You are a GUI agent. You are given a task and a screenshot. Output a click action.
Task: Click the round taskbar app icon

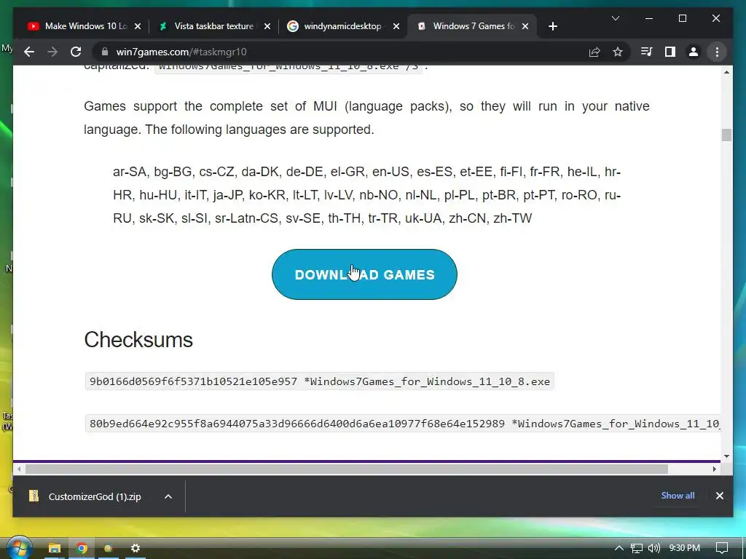(109, 549)
